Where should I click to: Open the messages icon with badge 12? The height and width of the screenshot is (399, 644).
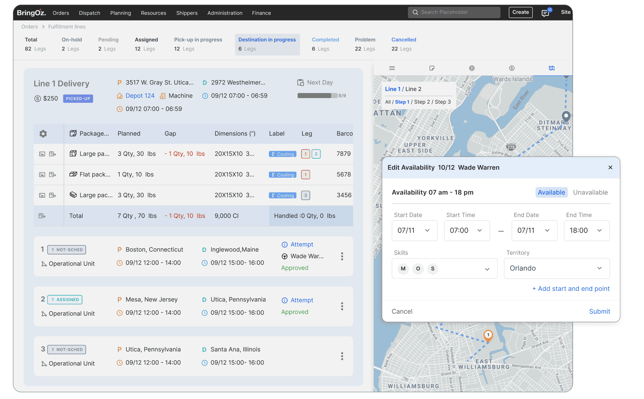pos(545,13)
